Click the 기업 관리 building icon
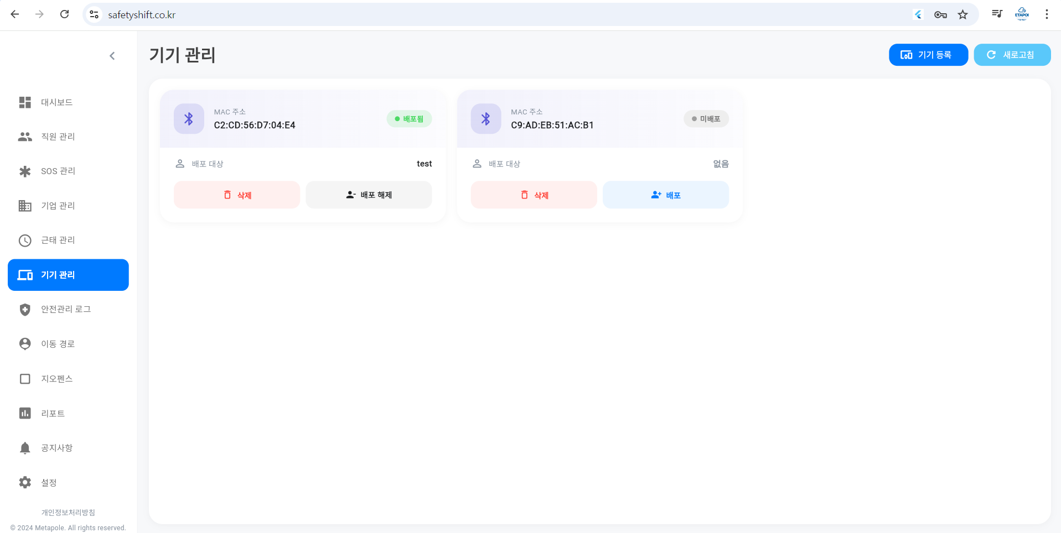1061x533 pixels. click(x=25, y=206)
